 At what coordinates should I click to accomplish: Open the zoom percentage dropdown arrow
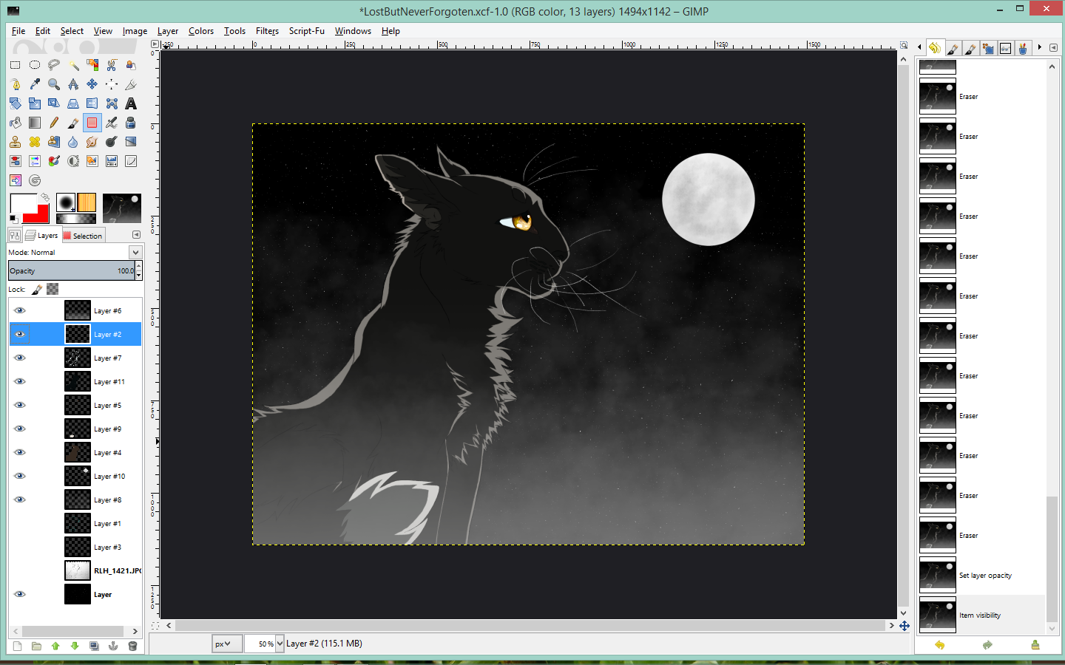pyautogui.click(x=280, y=644)
